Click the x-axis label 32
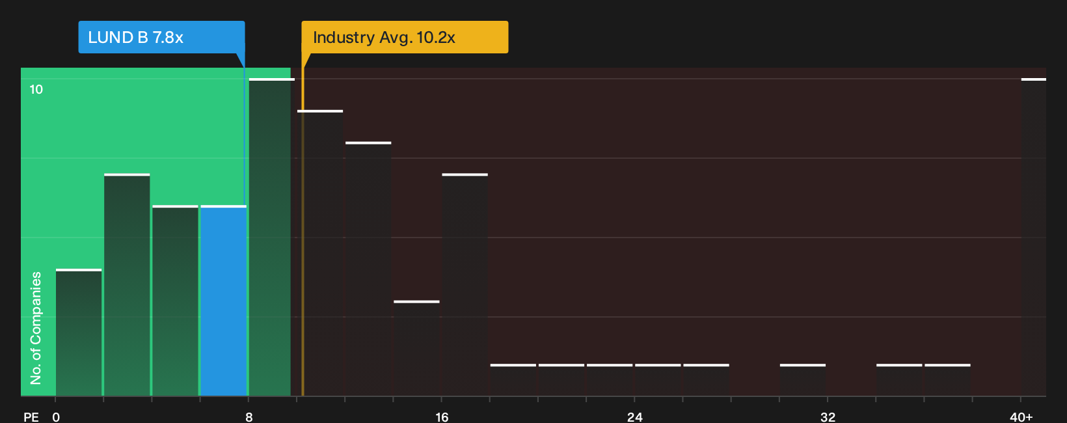The width and height of the screenshot is (1067, 423). click(828, 416)
